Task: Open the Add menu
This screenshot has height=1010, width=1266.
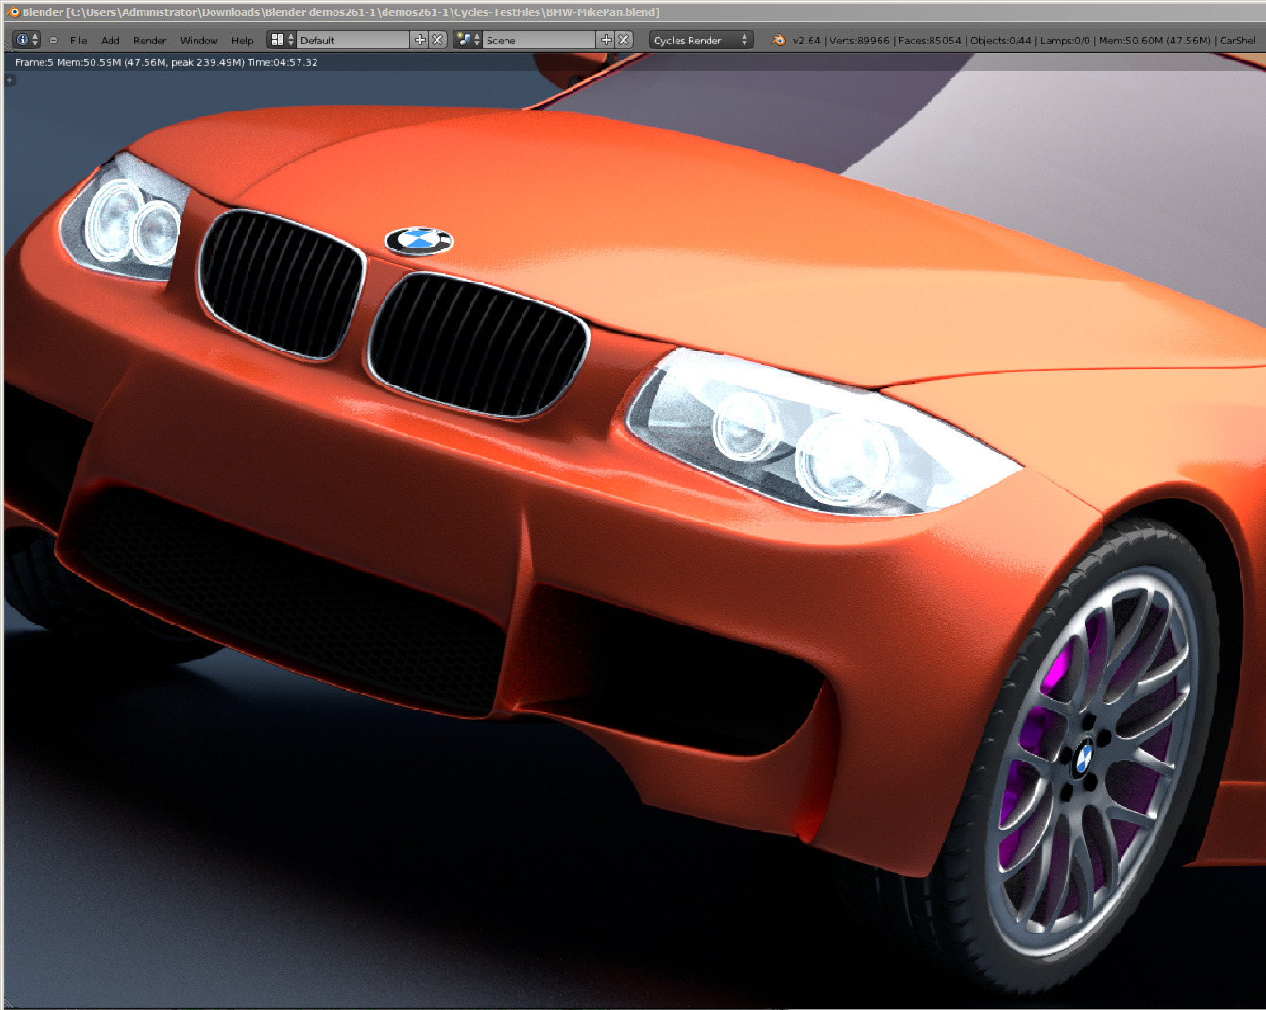Action: [x=111, y=41]
